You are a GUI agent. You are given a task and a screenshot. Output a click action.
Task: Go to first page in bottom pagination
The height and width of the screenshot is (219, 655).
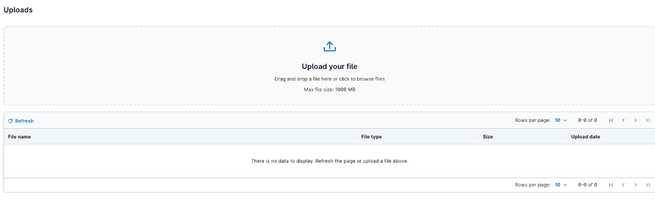[x=611, y=185]
